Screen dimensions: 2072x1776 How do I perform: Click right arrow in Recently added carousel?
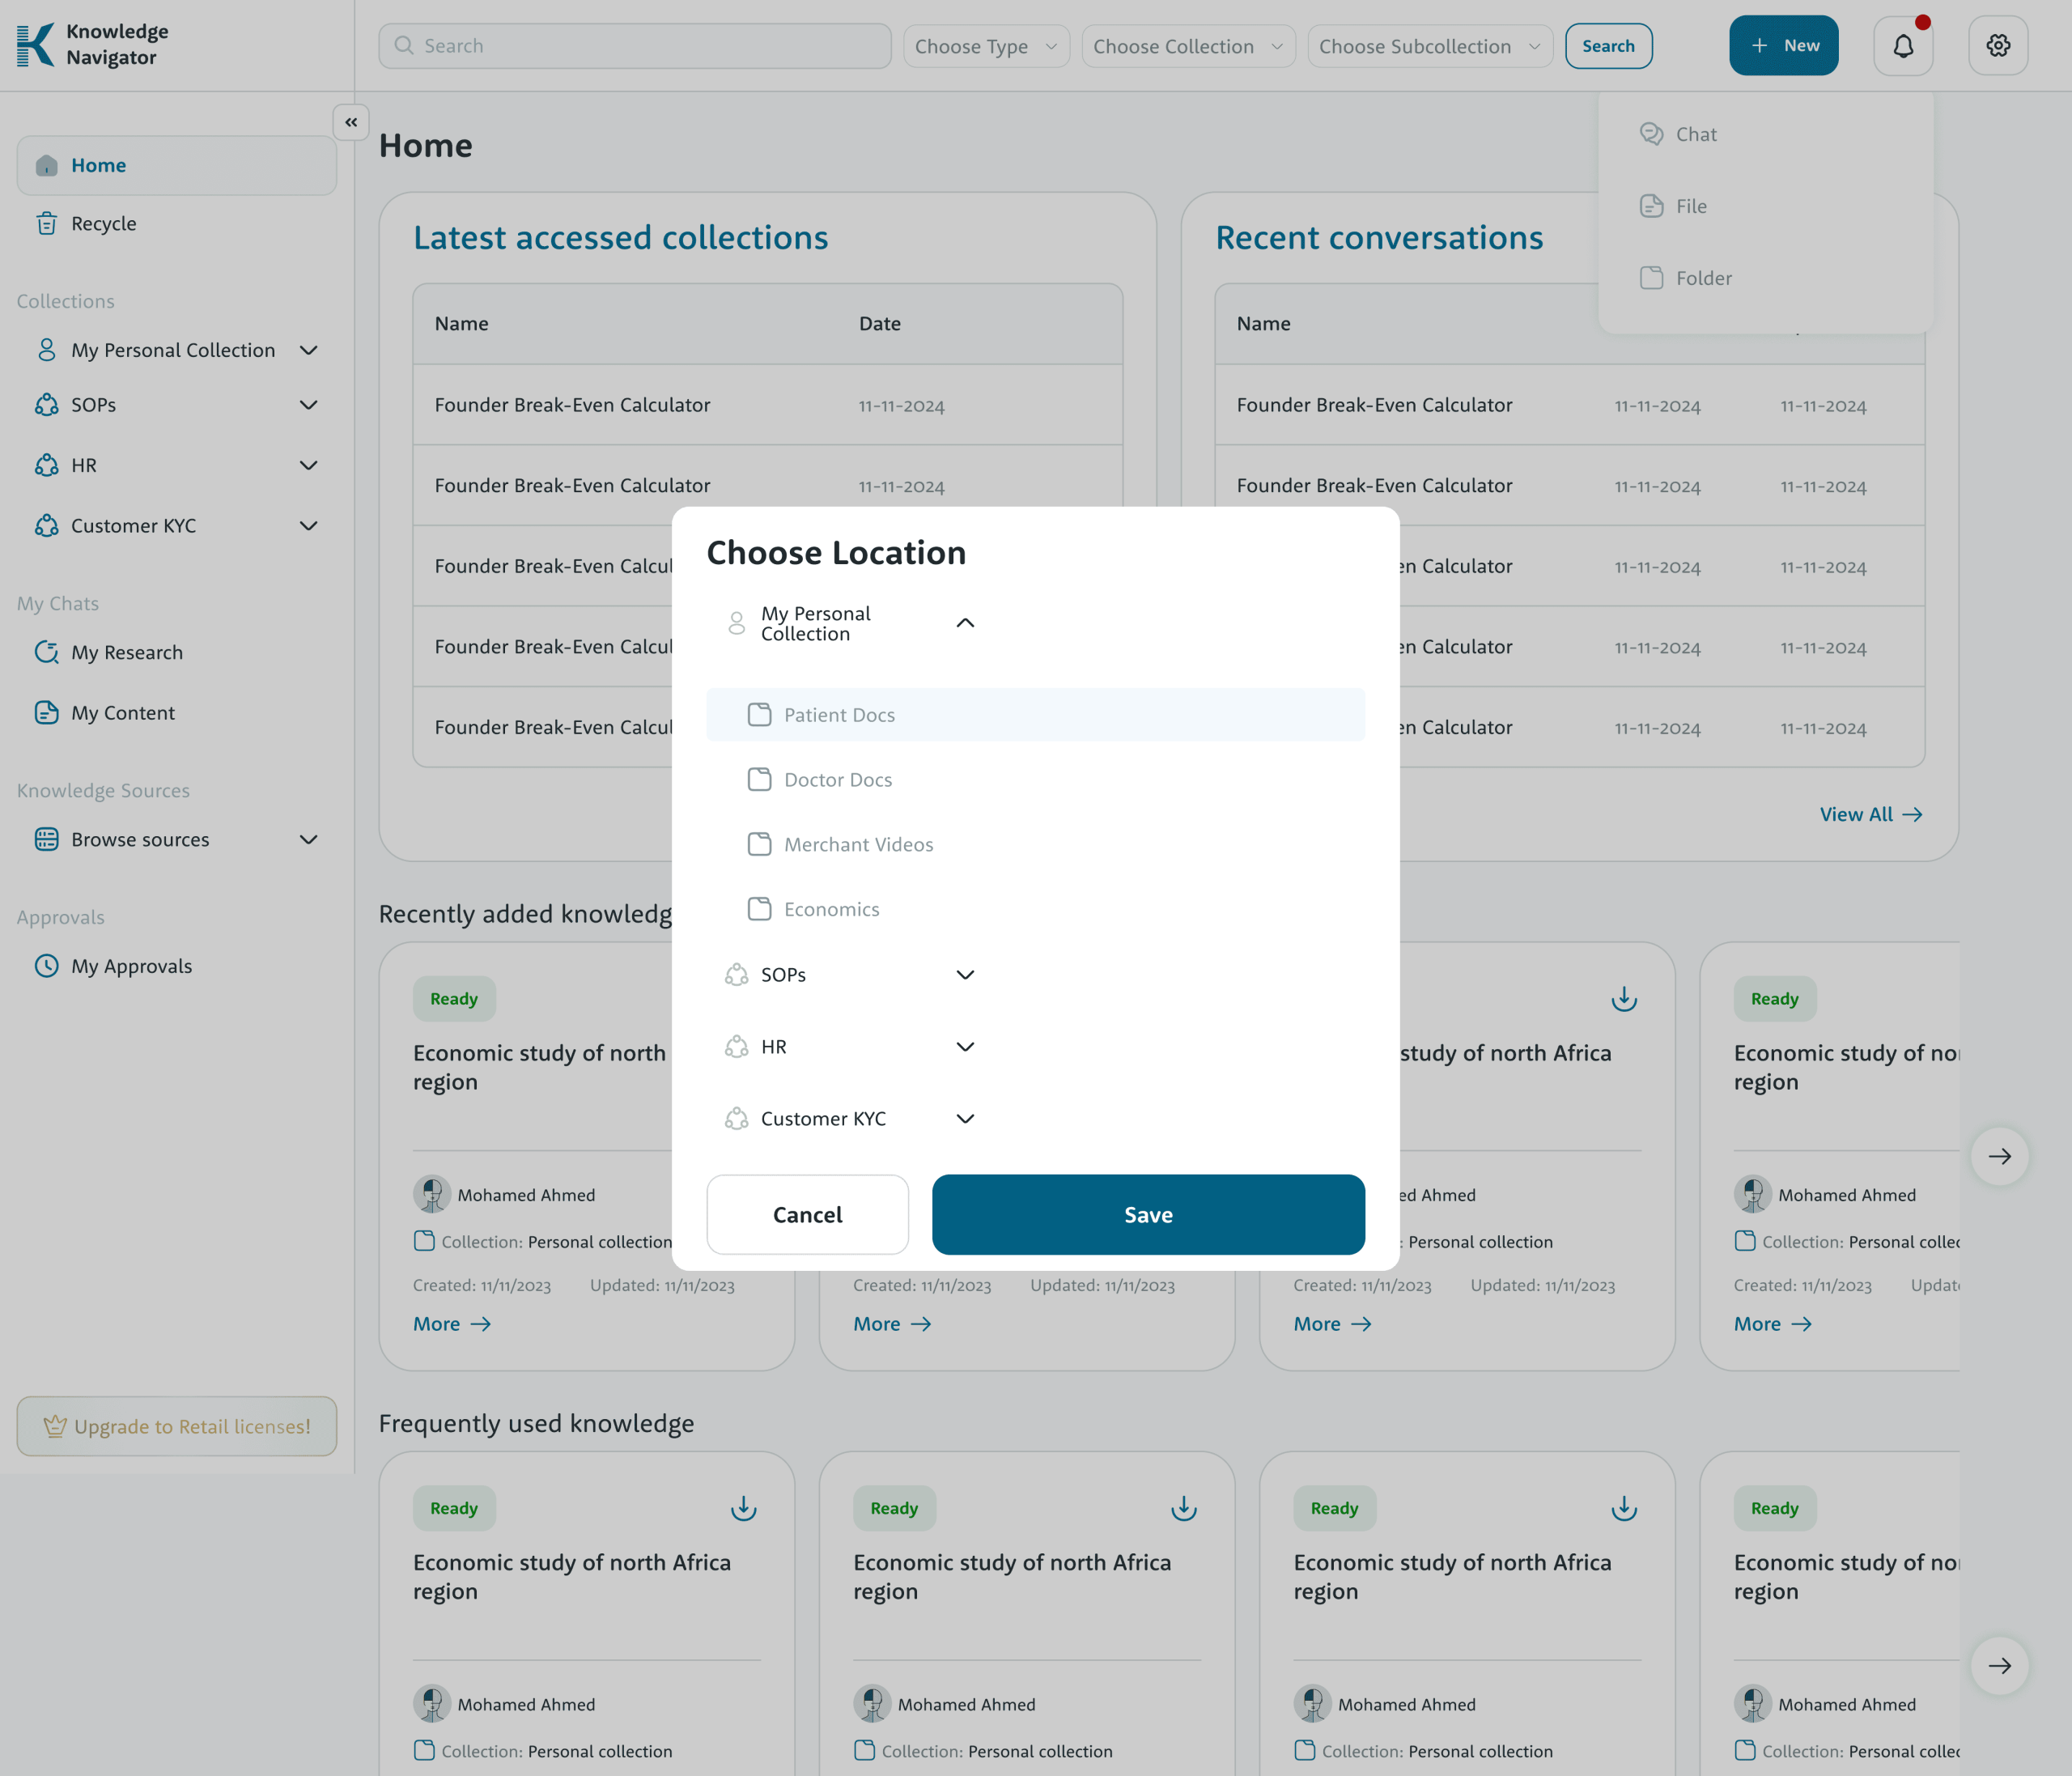[1998, 1156]
